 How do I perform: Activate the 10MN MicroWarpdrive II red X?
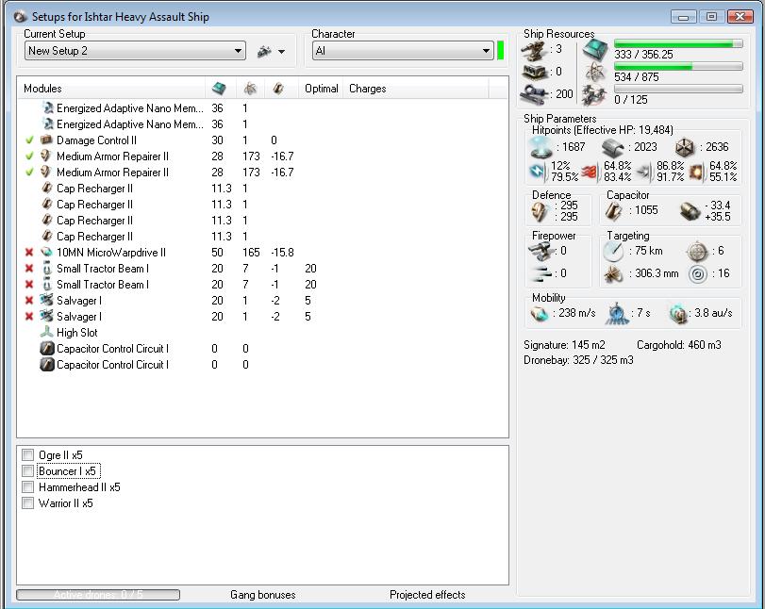click(x=29, y=253)
